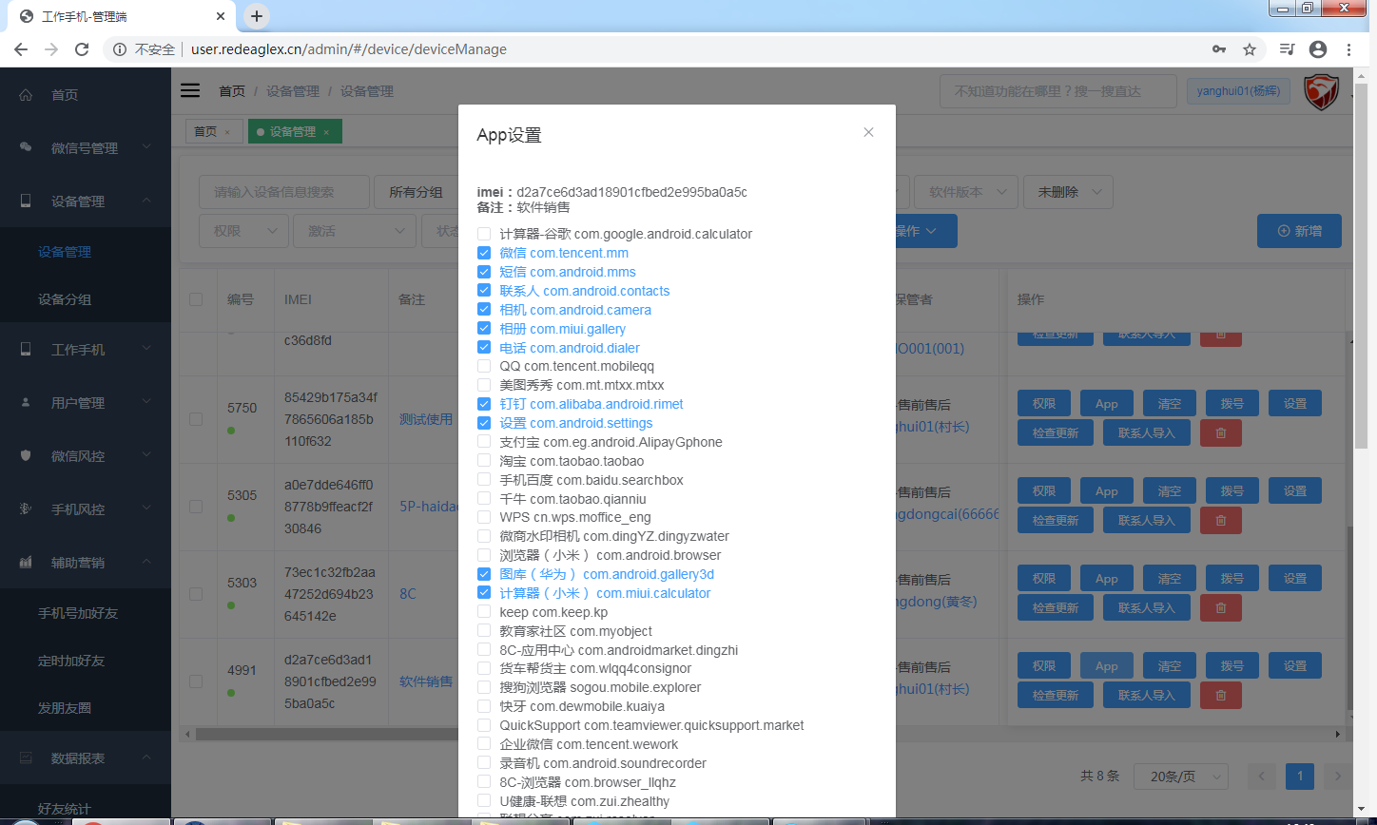
Task: Go back in the browser
Action: click(21, 49)
